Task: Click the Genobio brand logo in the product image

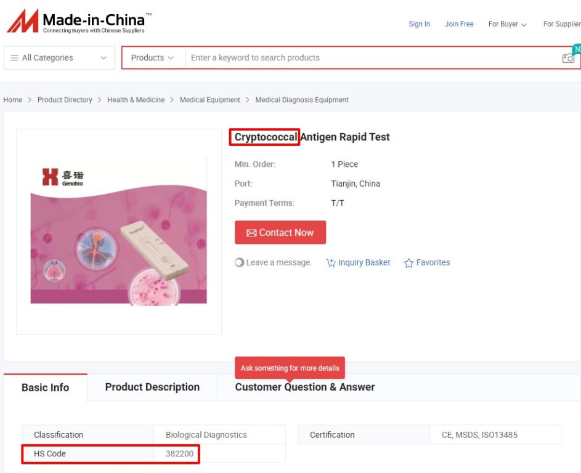Action: (63, 177)
